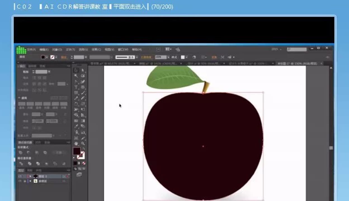Viewport: 349px width, 201px height.
Task: Click the Intersect shape mode icon
Action: (x=37, y=152)
